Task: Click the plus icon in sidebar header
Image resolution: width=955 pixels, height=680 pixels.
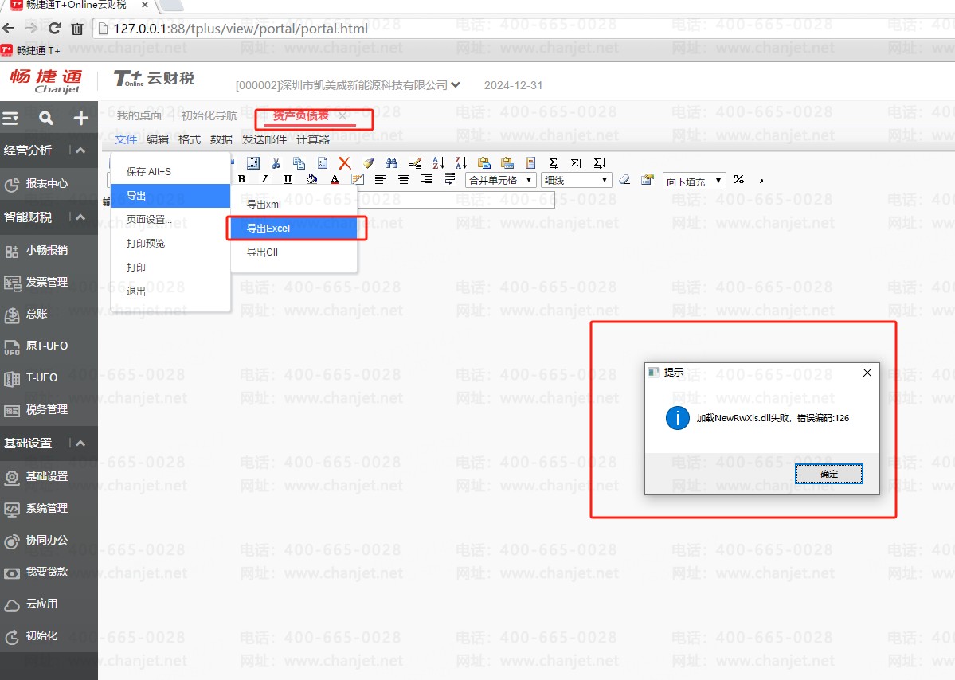Action: [x=80, y=119]
